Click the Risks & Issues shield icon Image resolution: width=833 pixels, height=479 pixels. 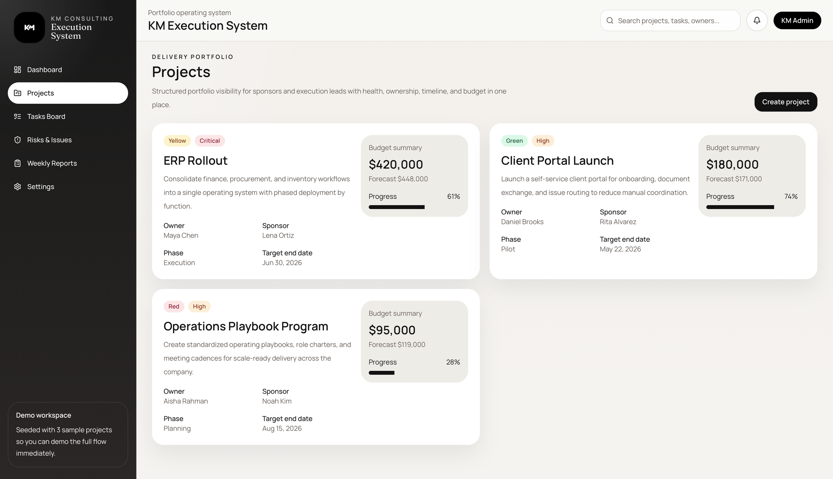tap(18, 140)
